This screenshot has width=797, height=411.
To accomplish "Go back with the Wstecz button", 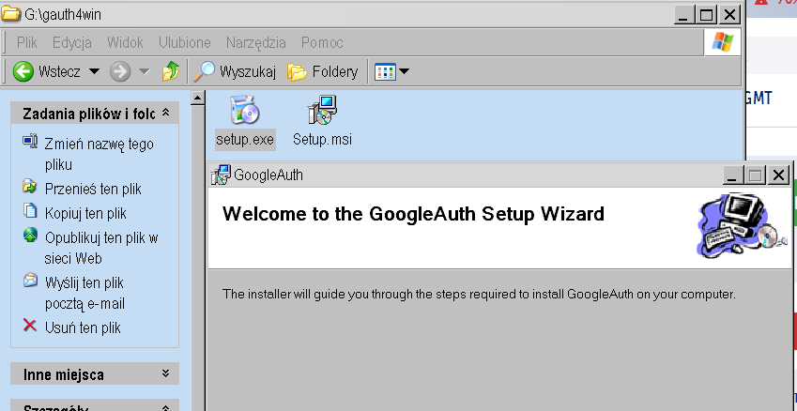I will [46, 71].
